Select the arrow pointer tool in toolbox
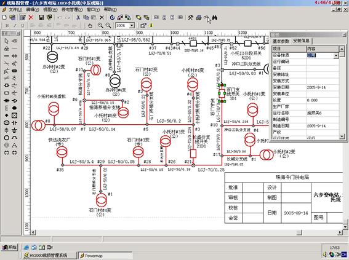The height and width of the screenshot is (260, 349). coord(6,41)
